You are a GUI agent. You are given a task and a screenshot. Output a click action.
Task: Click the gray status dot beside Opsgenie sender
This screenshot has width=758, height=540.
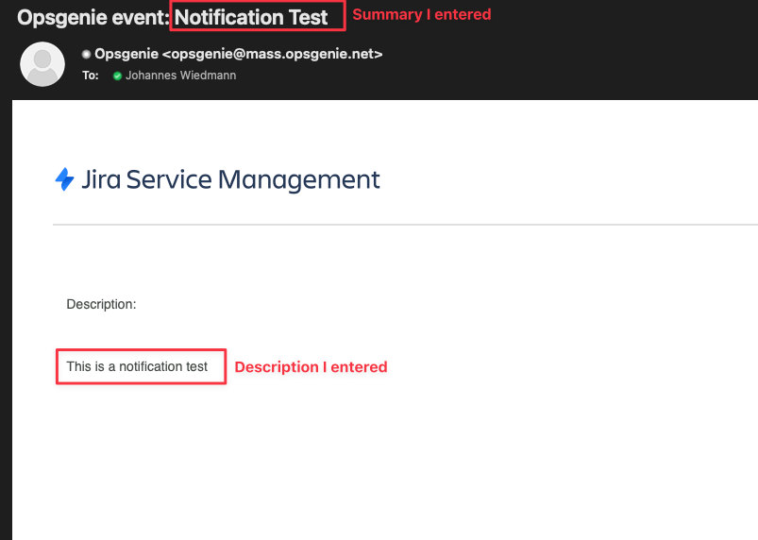click(86, 54)
